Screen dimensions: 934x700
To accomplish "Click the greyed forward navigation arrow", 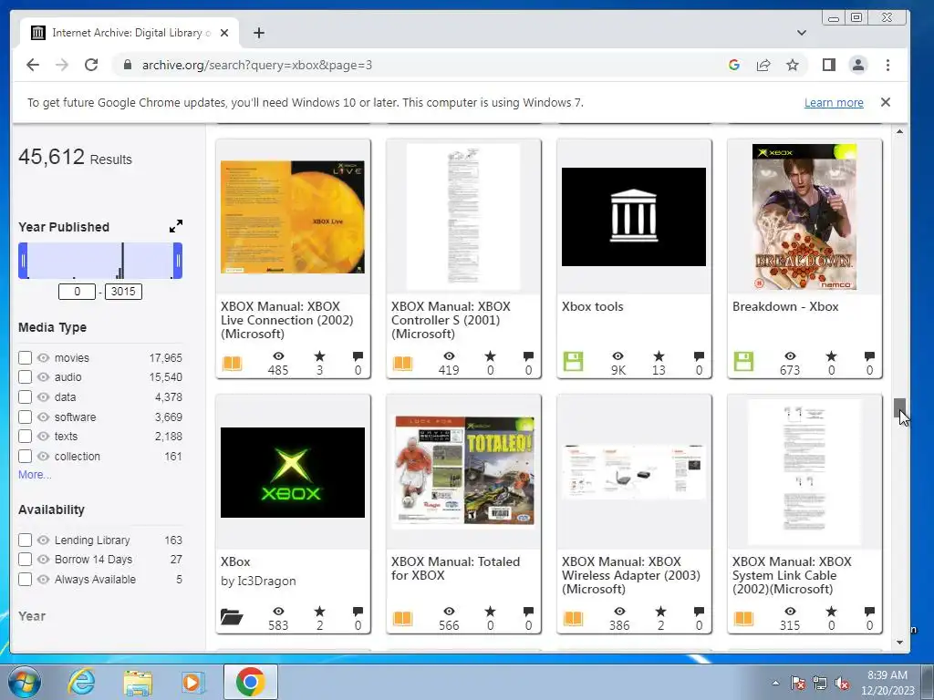I will (x=62, y=65).
